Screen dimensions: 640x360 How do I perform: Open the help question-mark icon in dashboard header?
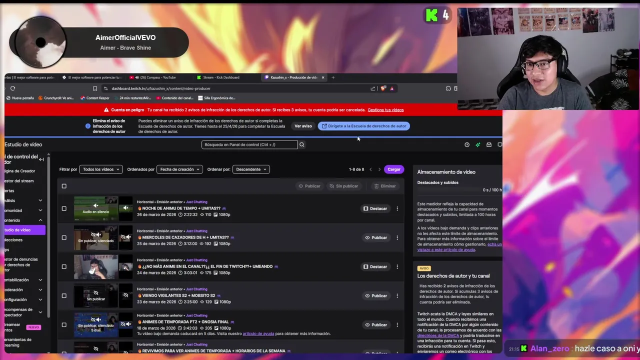(x=467, y=144)
